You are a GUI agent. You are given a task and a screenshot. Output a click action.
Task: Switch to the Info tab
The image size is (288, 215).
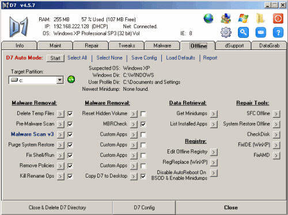click(x=20, y=45)
